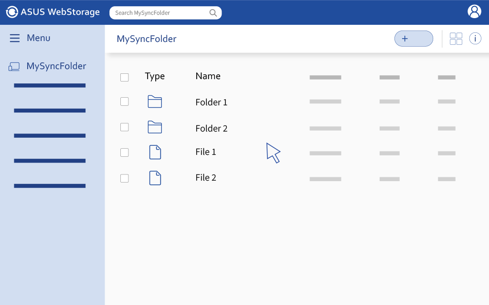
Task: Check the Folder 1 checkbox
Action: tap(125, 102)
